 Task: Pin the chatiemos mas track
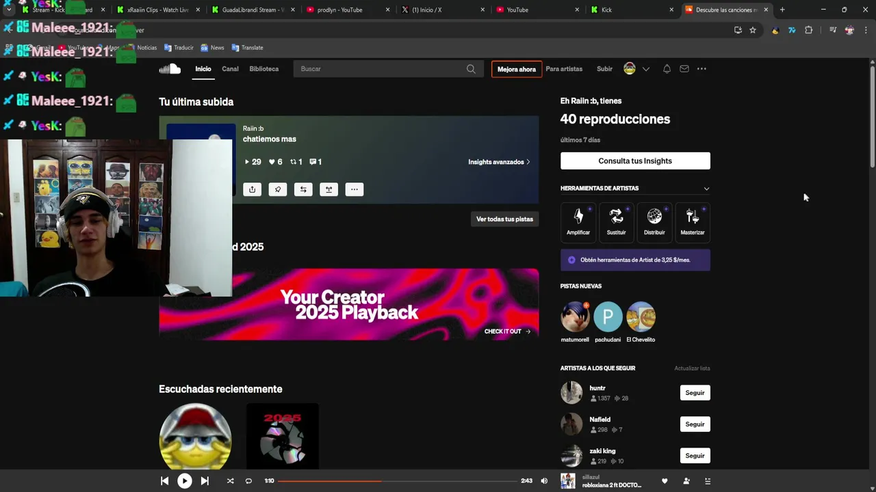277,189
